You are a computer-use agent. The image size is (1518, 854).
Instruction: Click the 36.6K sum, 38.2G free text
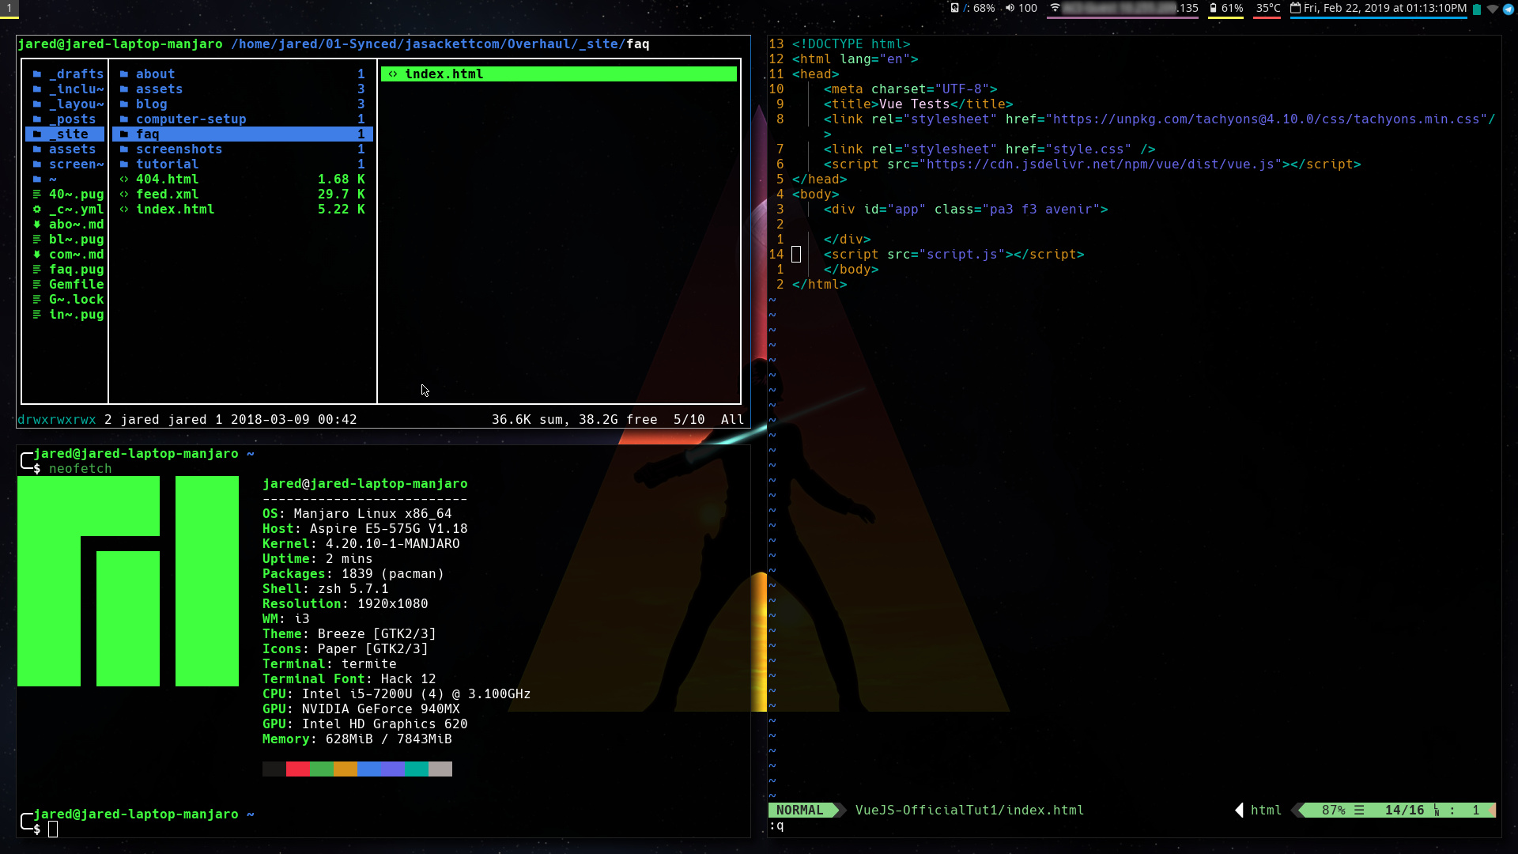(x=575, y=420)
